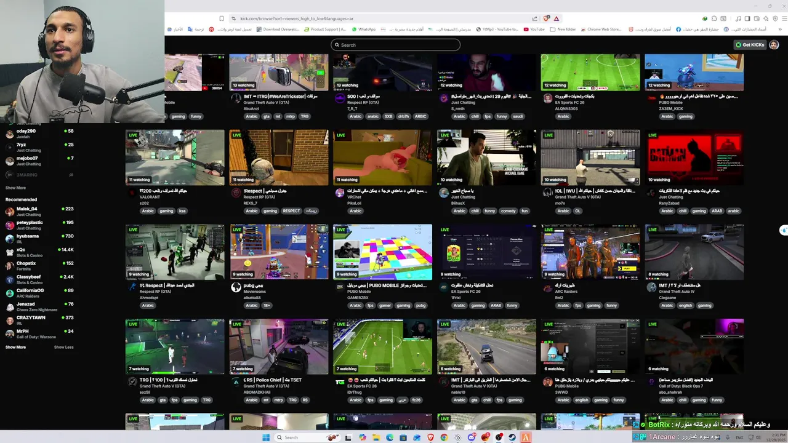
Task: Open recommended channel CRAZYTAWN
Action: tap(39, 319)
